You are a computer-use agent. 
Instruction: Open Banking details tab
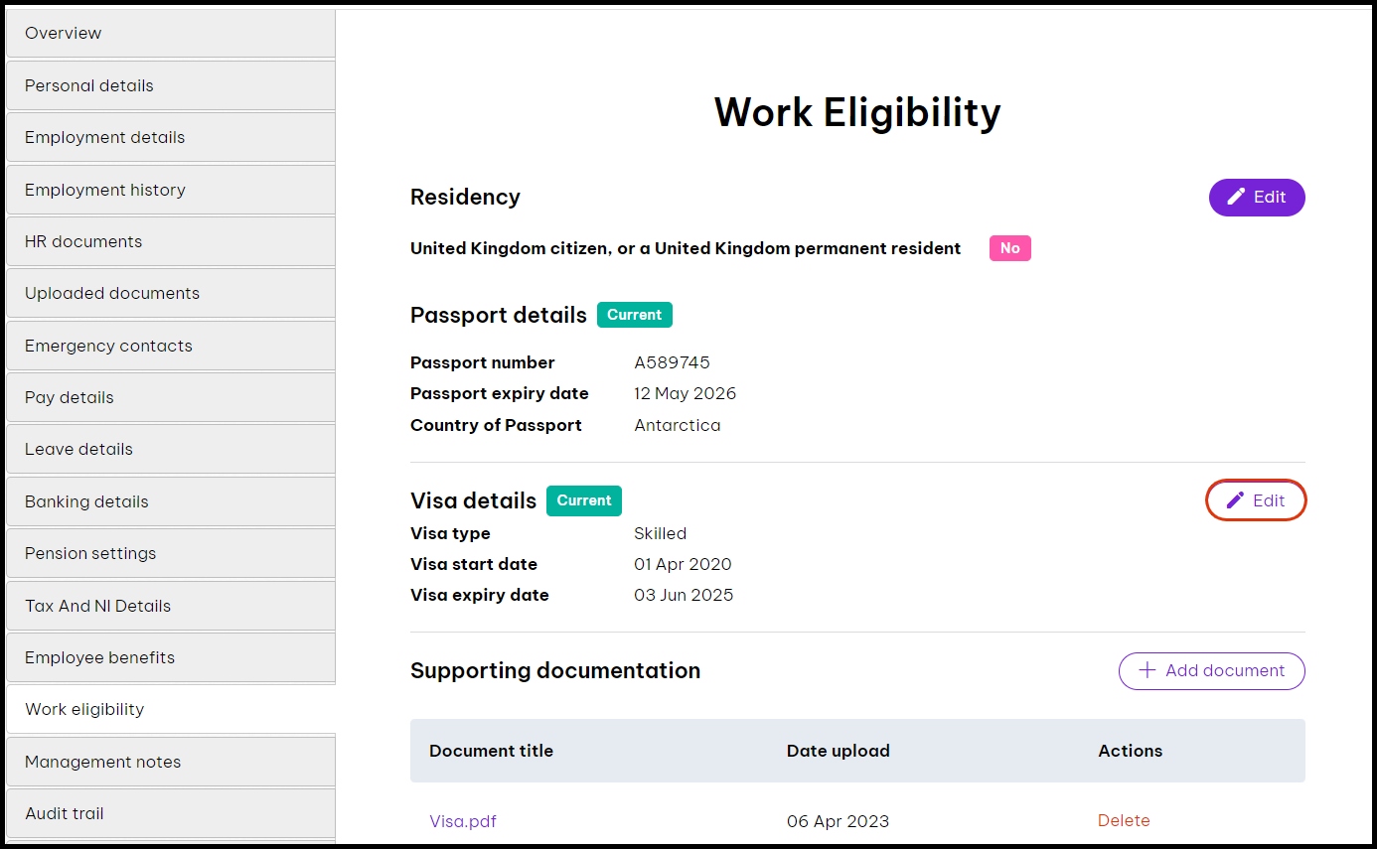[170, 501]
